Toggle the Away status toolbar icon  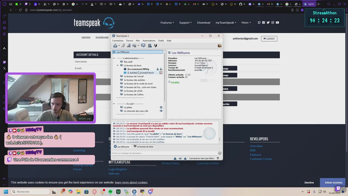(x=143, y=46)
